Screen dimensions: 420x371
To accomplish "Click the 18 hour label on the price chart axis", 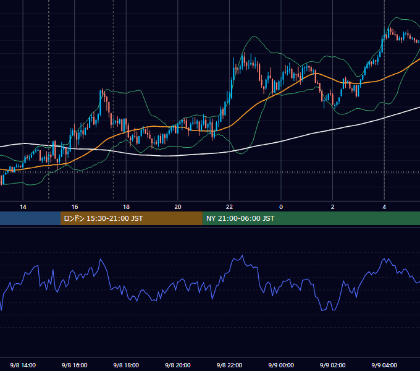I will pyautogui.click(x=126, y=207).
